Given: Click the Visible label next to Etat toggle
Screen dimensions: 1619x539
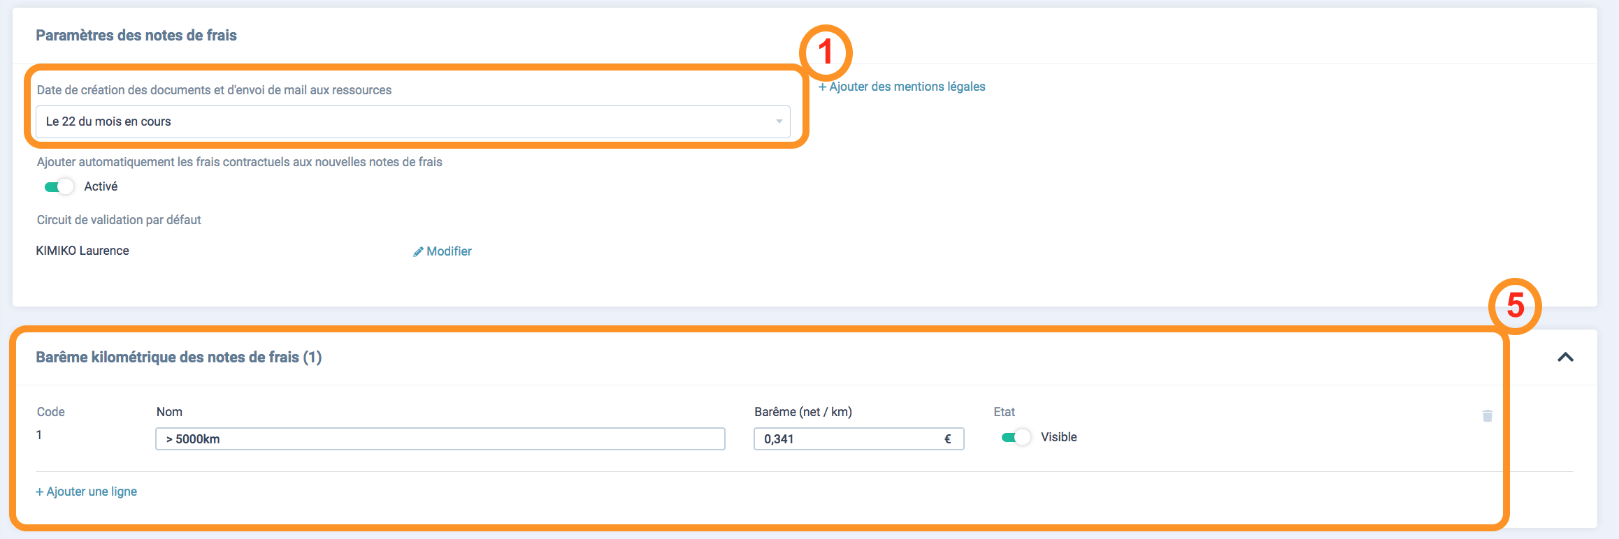Looking at the screenshot, I should tap(1058, 437).
